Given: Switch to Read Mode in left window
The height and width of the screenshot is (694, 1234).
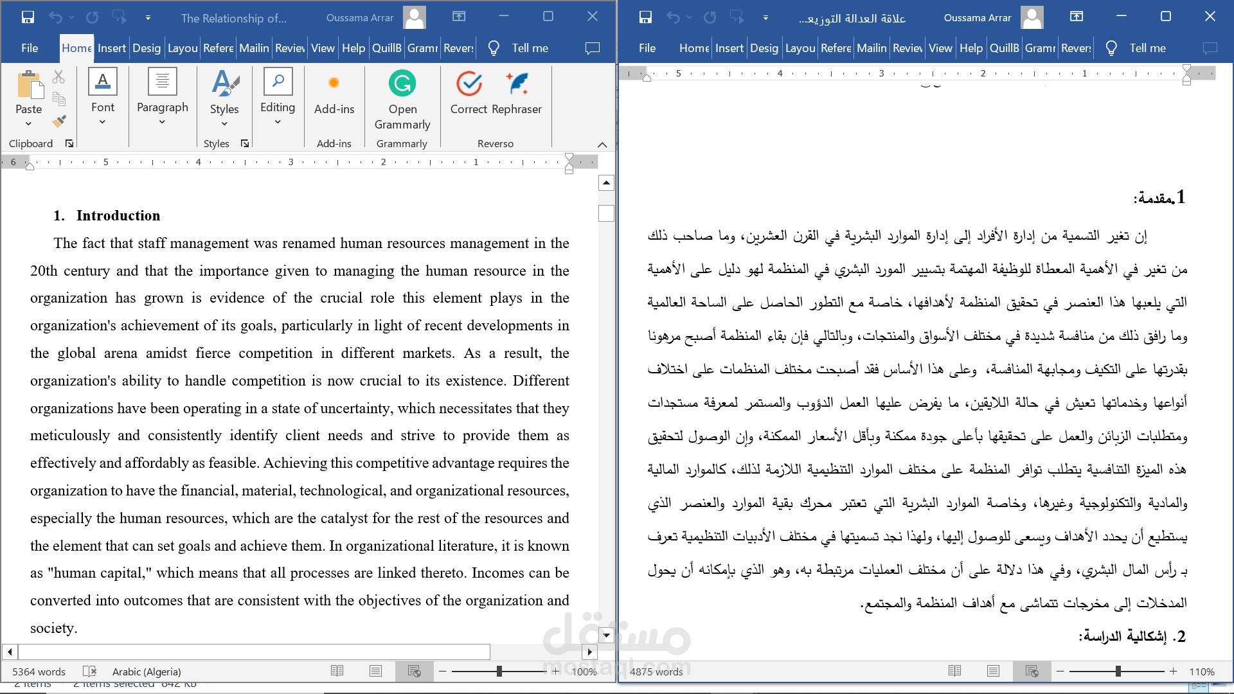Looking at the screenshot, I should click(x=337, y=672).
